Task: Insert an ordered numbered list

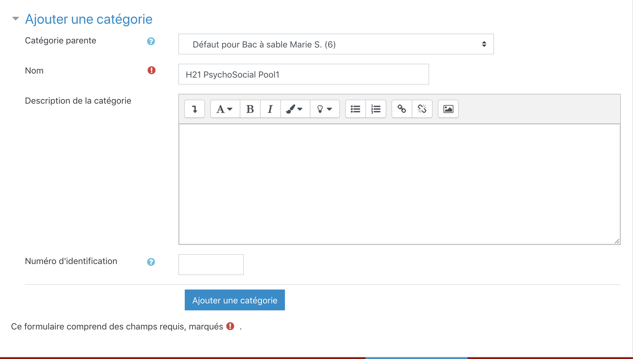Action: point(376,109)
